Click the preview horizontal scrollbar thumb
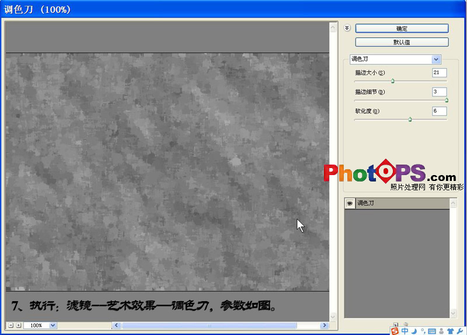The image size is (467, 335). [210, 326]
